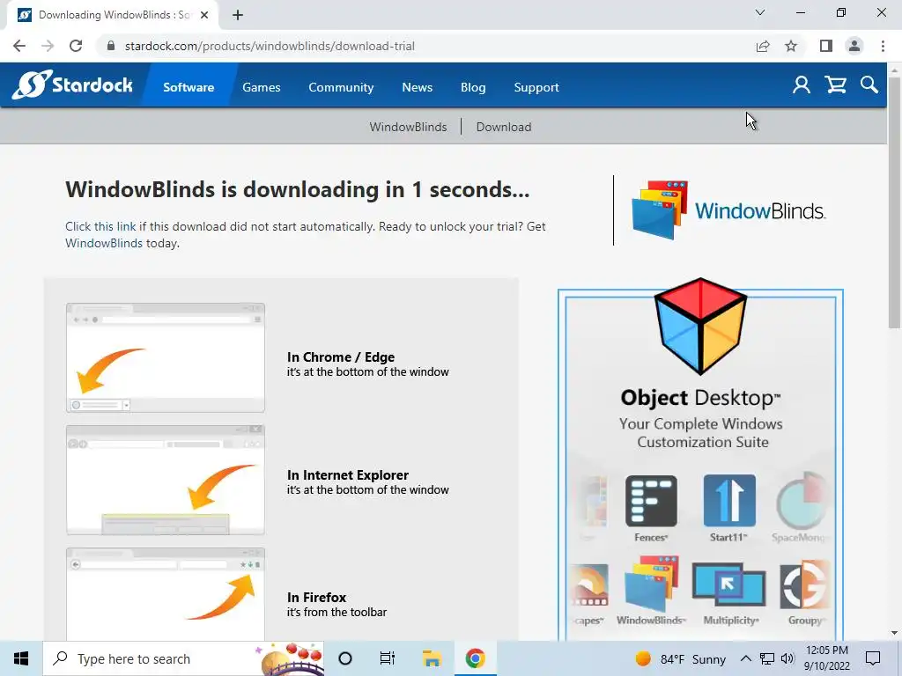Open the News menu item
Viewport: 902px width, 676px height.
[x=417, y=87]
